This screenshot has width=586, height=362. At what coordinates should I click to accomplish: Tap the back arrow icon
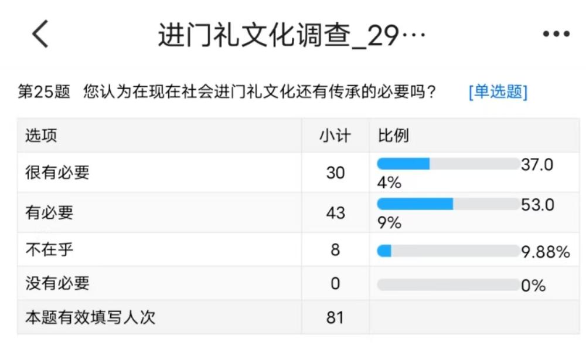pyautogui.click(x=40, y=35)
